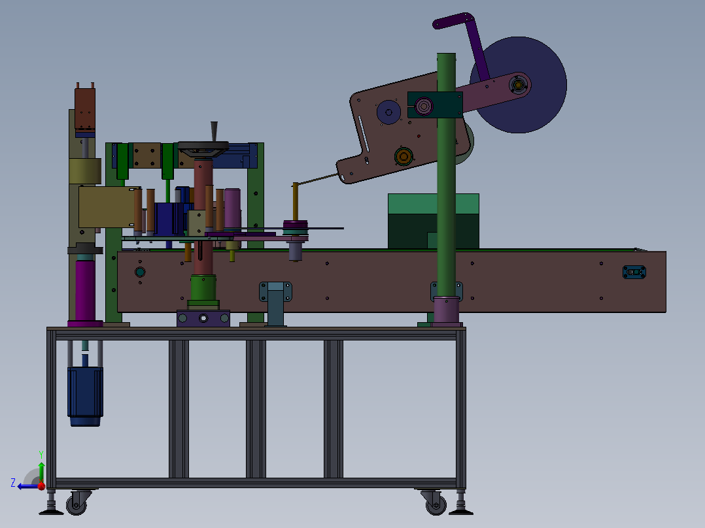
Task: Select the bottom horizontal frame rail
Action: (256, 483)
